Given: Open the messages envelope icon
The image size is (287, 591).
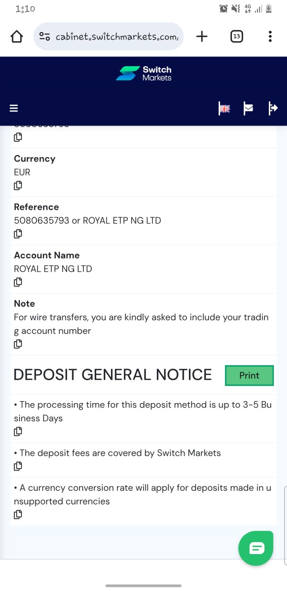Looking at the screenshot, I should coord(248,109).
